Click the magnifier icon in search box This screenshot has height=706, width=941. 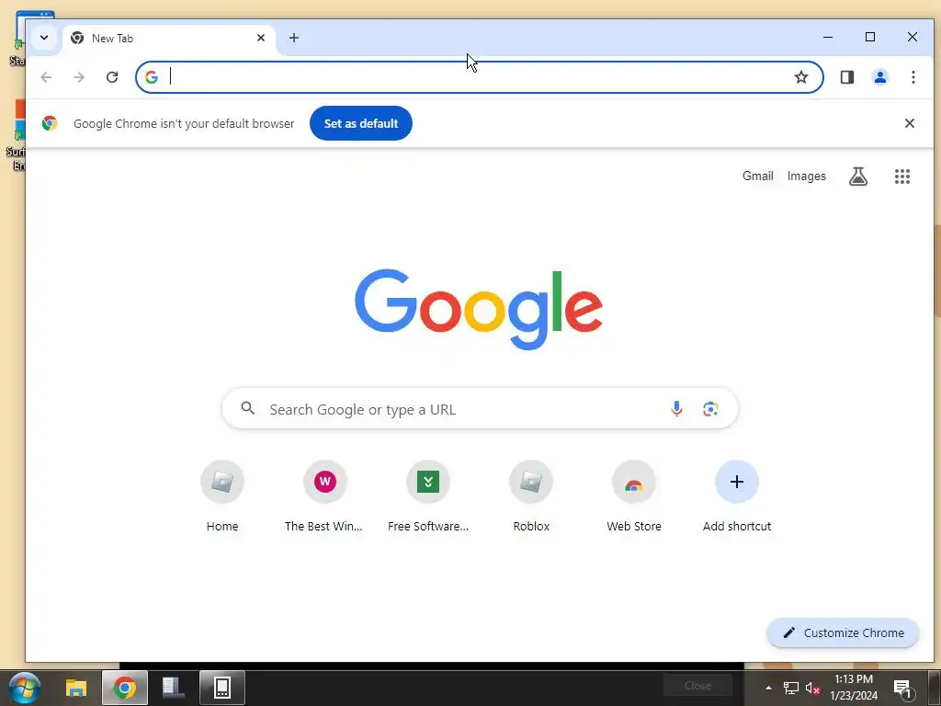pos(247,409)
